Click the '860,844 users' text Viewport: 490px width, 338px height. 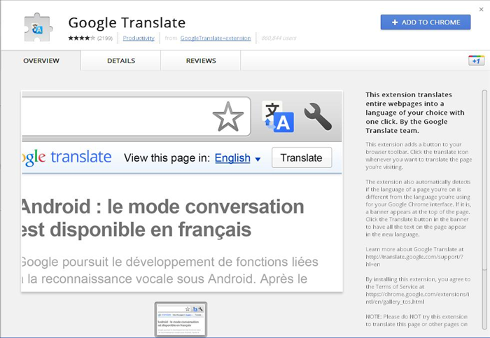[x=279, y=38]
